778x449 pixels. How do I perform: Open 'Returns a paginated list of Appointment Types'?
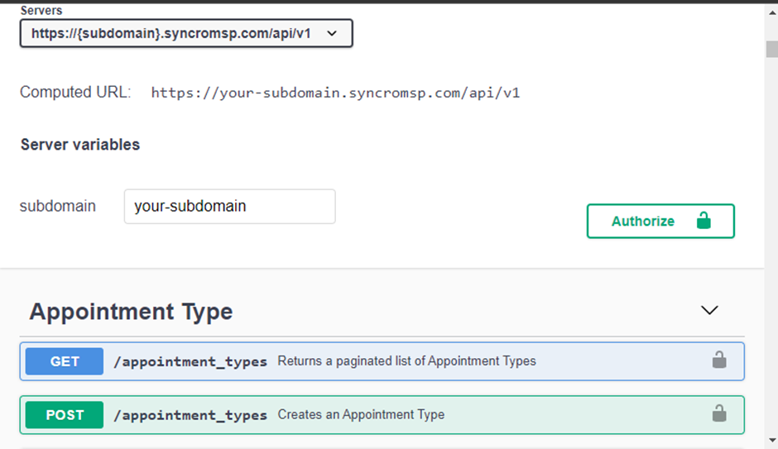pos(406,361)
